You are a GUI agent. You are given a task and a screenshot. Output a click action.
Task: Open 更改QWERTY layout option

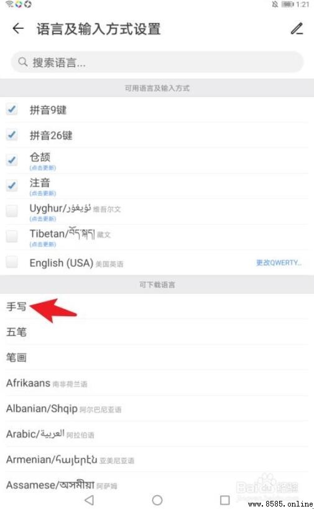click(x=279, y=263)
